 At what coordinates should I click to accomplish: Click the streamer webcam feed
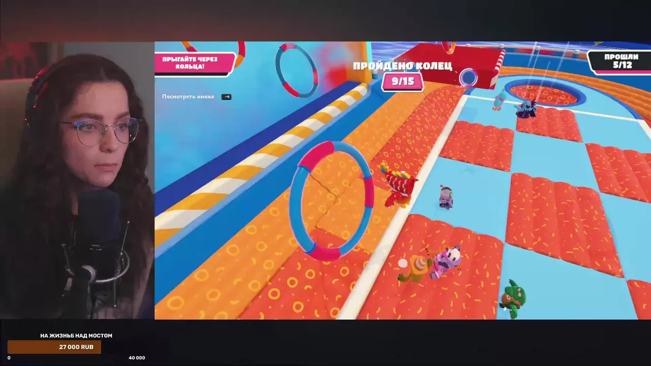77,180
